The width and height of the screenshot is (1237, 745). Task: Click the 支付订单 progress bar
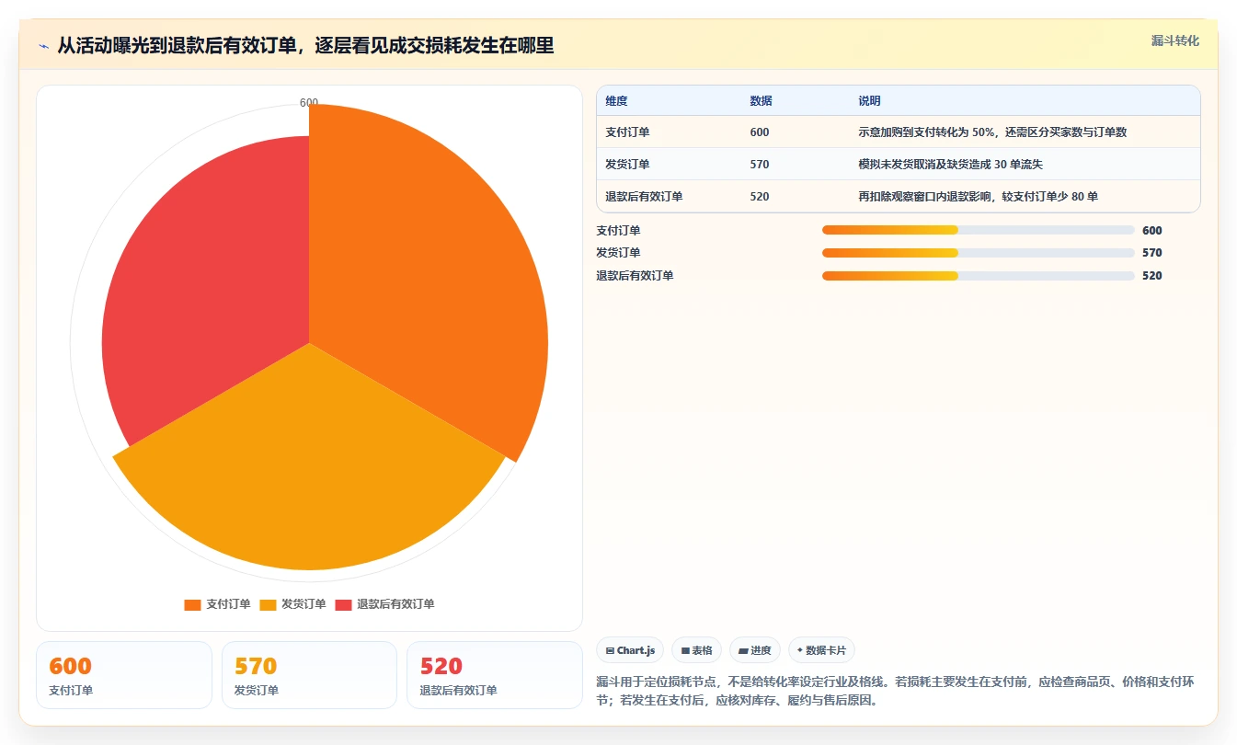[979, 230]
